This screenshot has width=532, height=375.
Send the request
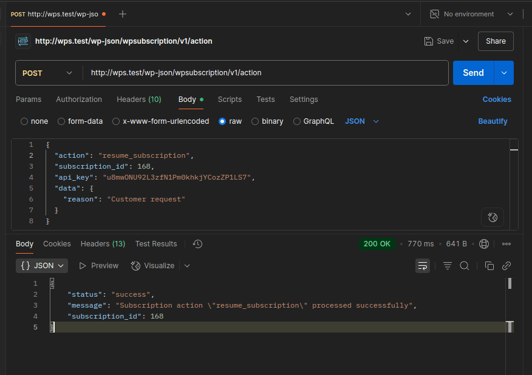coord(473,73)
